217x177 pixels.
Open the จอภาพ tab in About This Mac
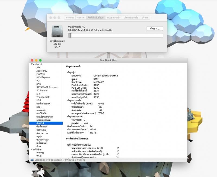click(x=81, y=18)
